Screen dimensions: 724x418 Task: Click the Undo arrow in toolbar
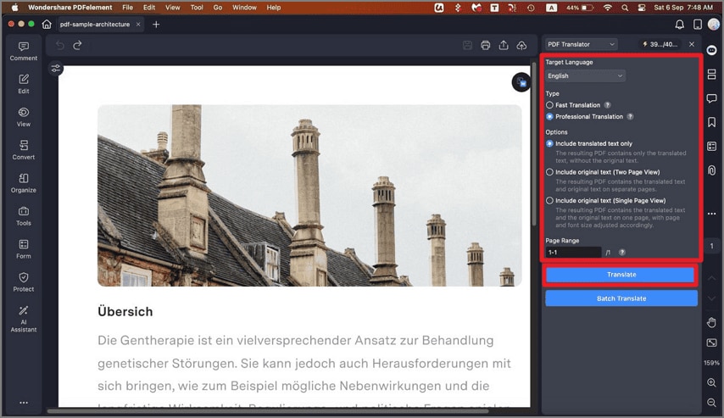coord(60,45)
